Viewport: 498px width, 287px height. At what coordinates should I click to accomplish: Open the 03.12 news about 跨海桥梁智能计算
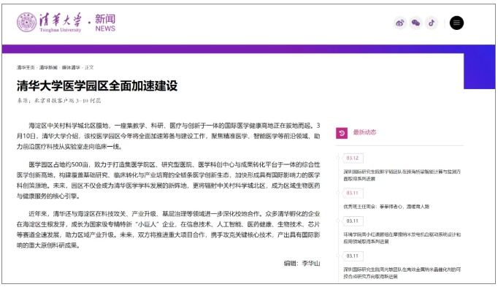click(x=402, y=175)
